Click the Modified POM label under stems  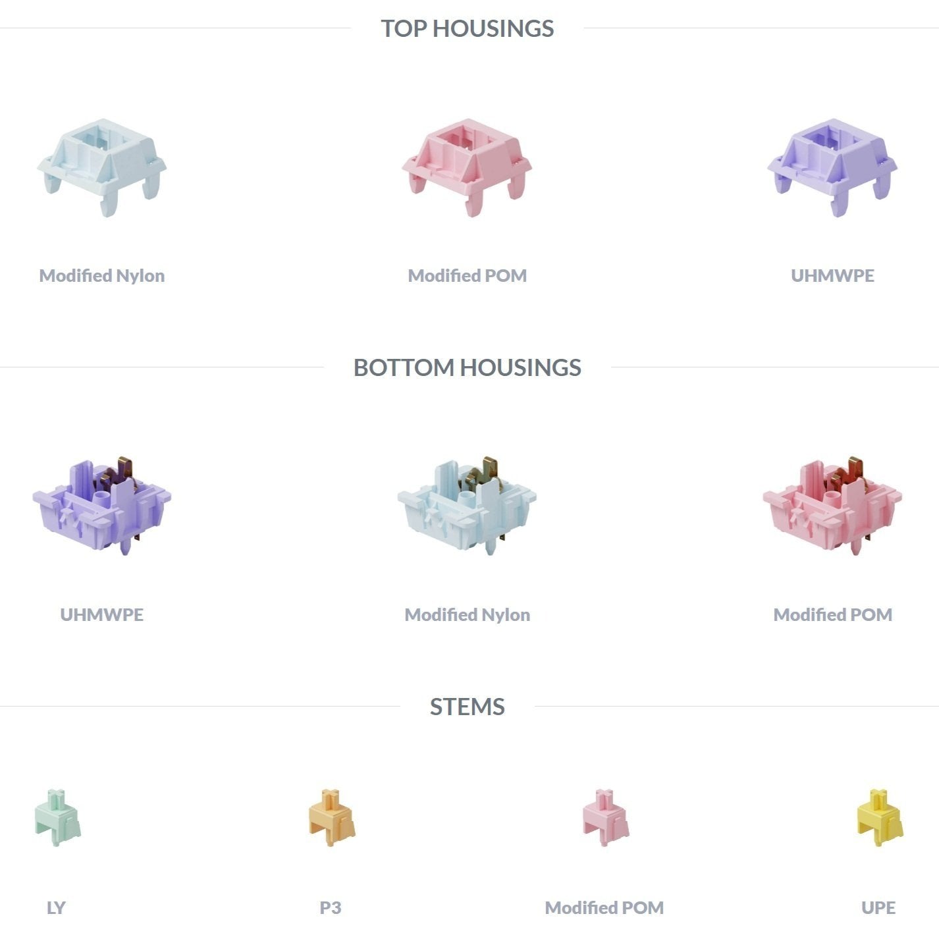point(604,907)
